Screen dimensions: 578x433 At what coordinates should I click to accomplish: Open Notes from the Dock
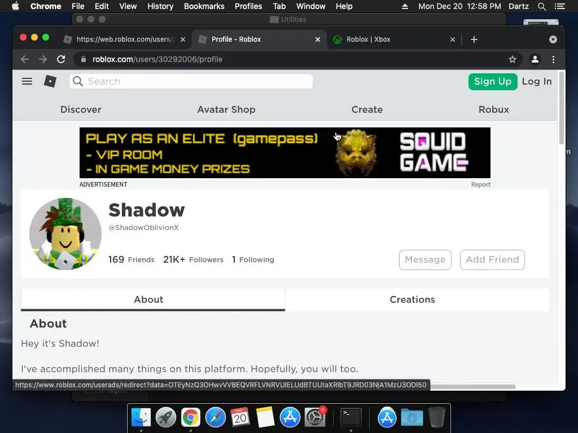point(265,417)
